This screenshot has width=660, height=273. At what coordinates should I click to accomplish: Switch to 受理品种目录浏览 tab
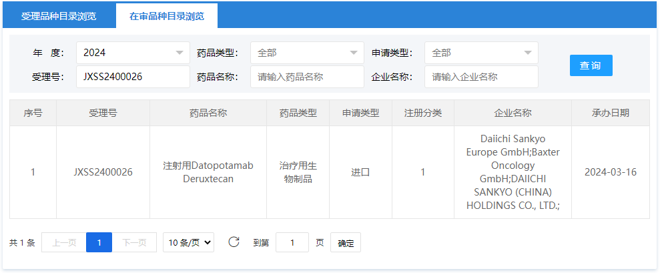[59, 16]
